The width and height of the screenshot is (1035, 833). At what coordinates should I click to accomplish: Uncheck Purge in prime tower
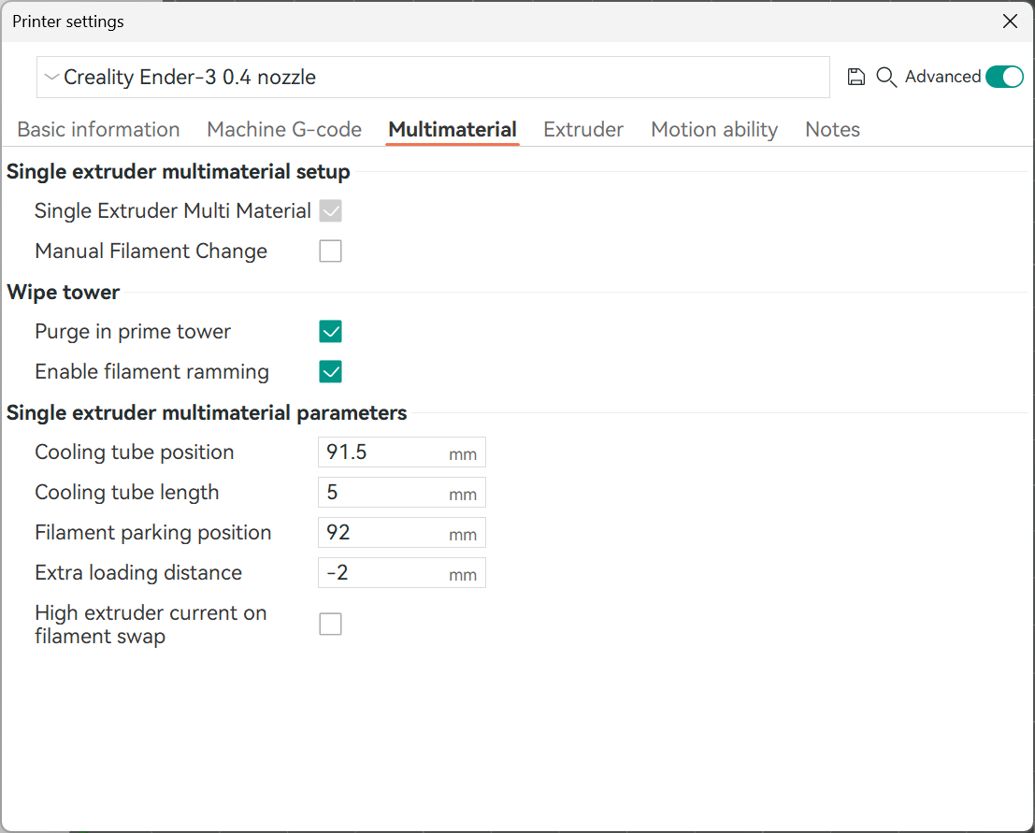tap(331, 331)
